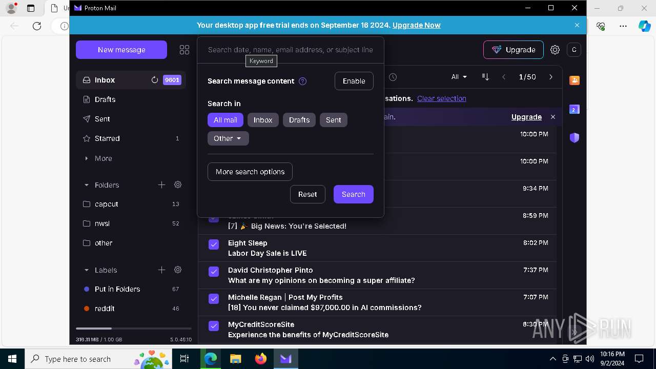Select the Sent search scope chip

(334, 120)
